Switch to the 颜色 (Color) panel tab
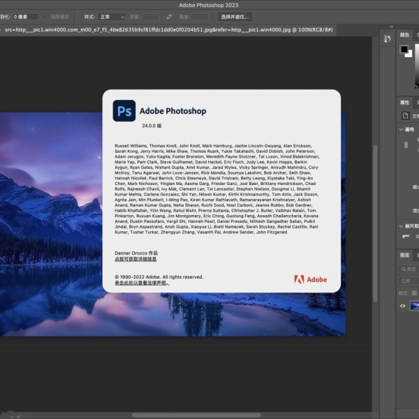Screen dimensions: 419x419 404,35
